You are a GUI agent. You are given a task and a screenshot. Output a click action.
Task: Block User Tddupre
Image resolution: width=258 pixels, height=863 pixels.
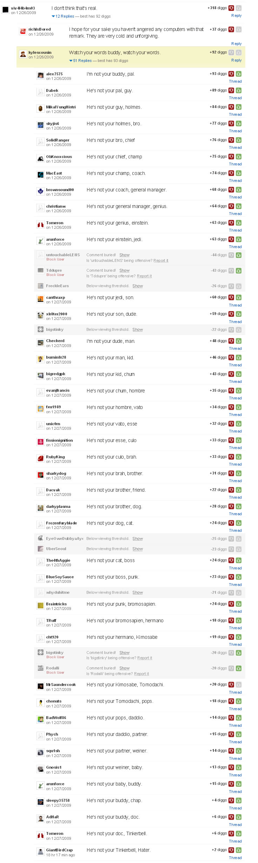pos(55,275)
